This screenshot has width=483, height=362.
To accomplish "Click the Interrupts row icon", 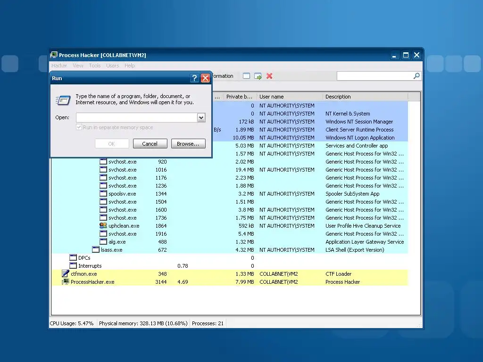I will (x=73, y=266).
